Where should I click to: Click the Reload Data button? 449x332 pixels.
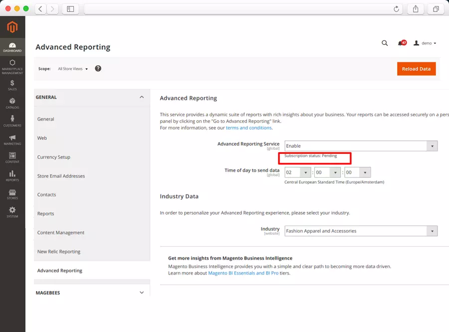(417, 69)
